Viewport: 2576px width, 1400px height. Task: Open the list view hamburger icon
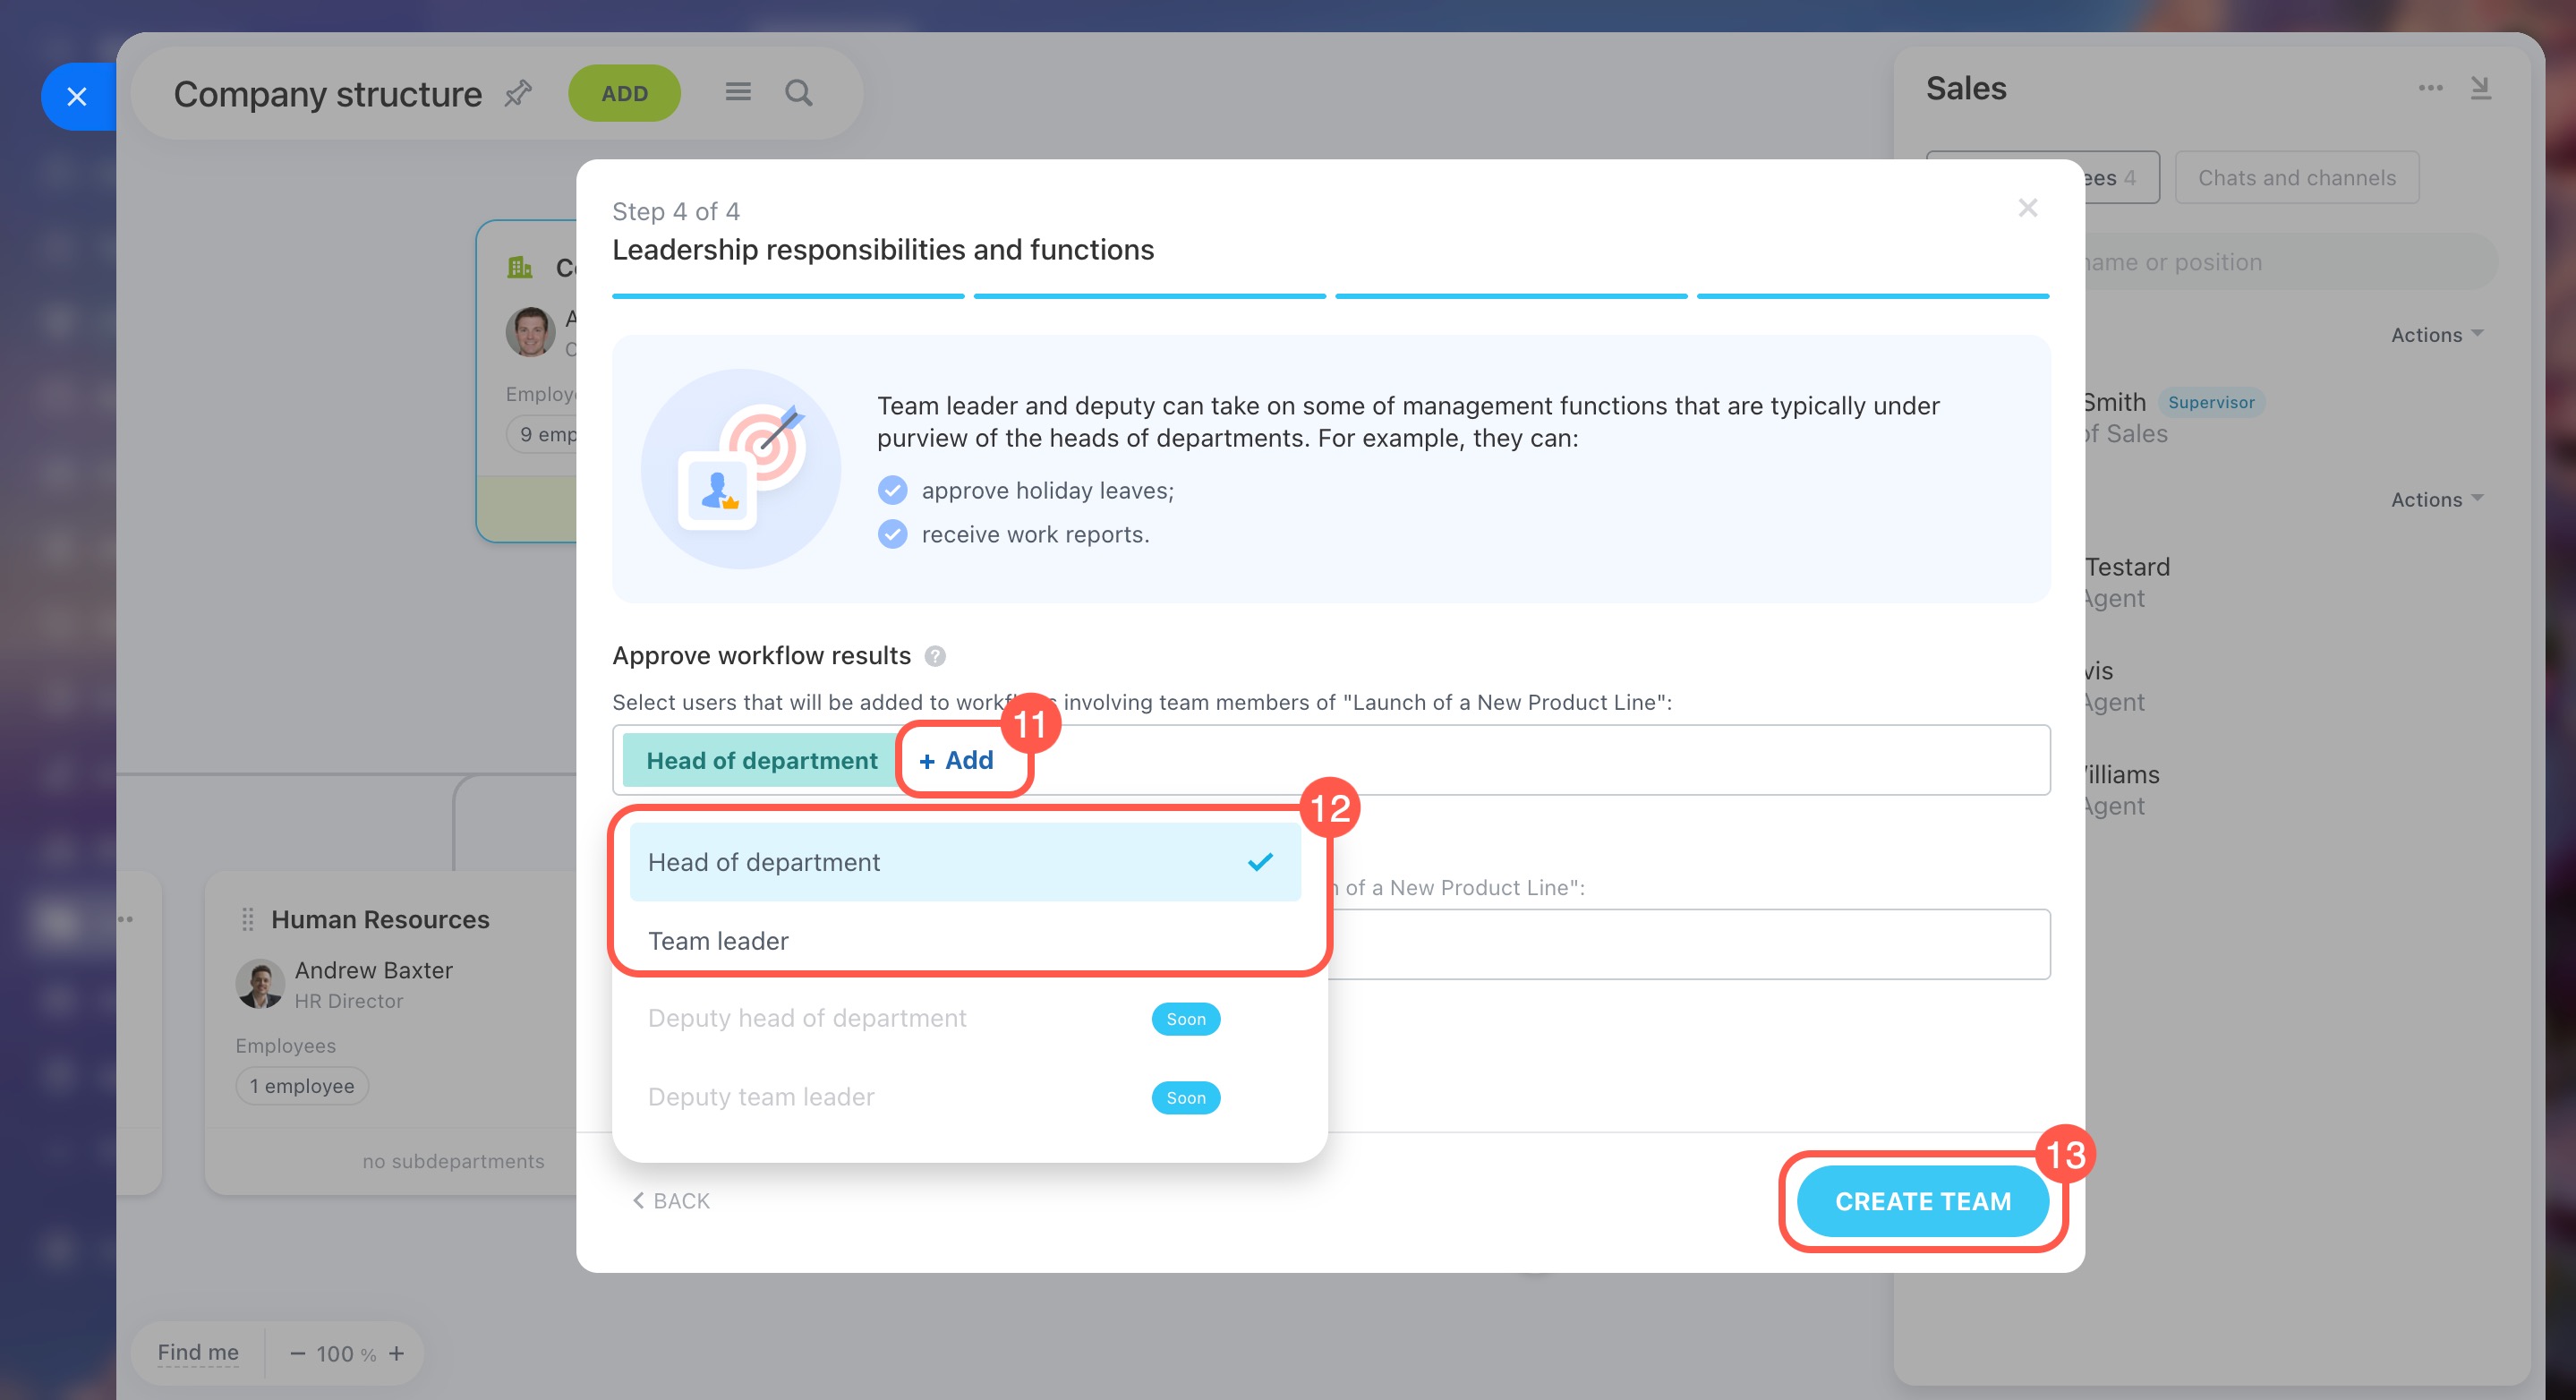[x=738, y=92]
